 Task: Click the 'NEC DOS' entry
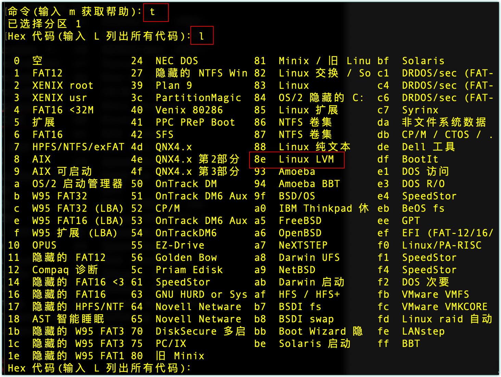177,61
